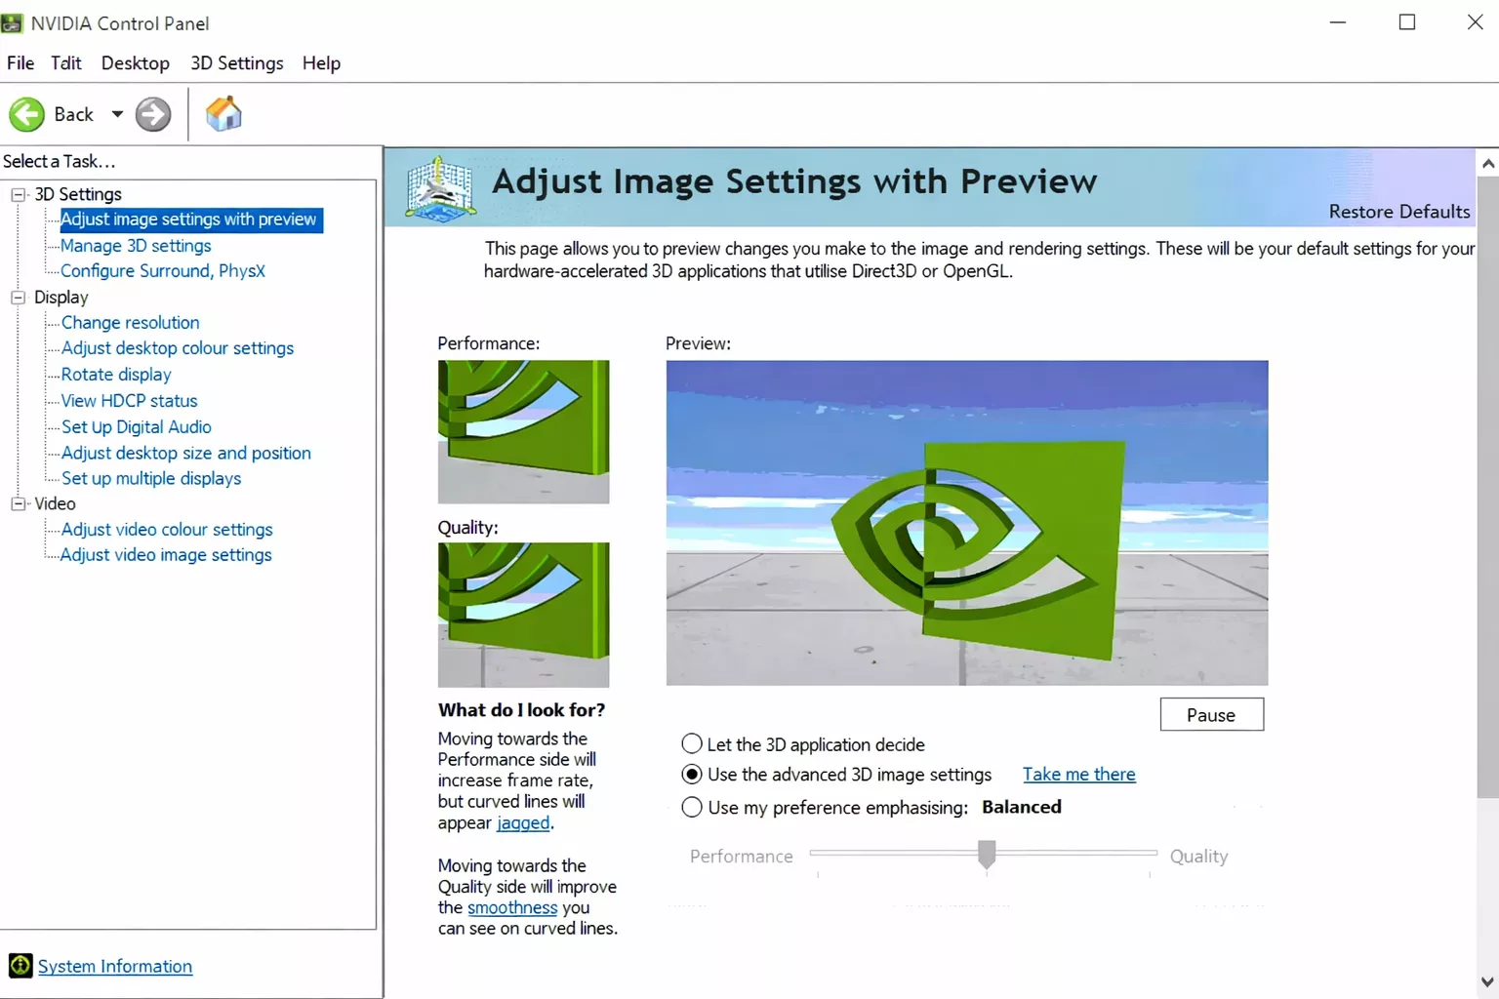Click the System Information icon

pos(20,966)
